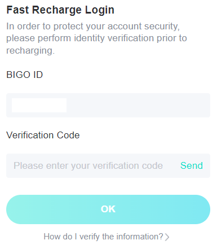Viewport: 217px width, 249px height.
Task: Click the word "Login" in the heading
Action: 100,10
